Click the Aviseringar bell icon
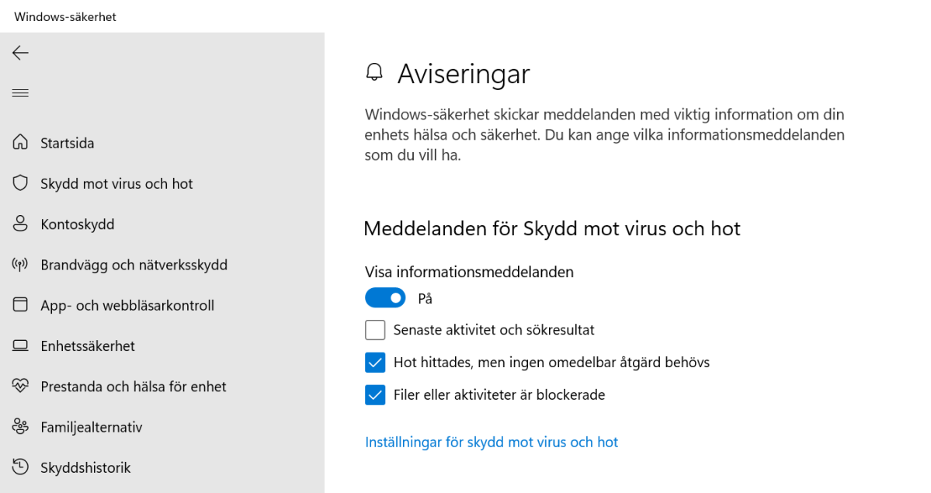The image size is (931, 493). 375,72
